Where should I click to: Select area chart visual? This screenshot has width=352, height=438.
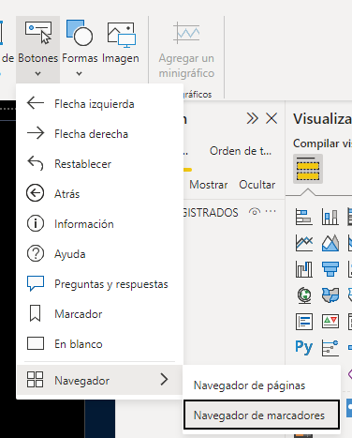[x=330, y=243]
